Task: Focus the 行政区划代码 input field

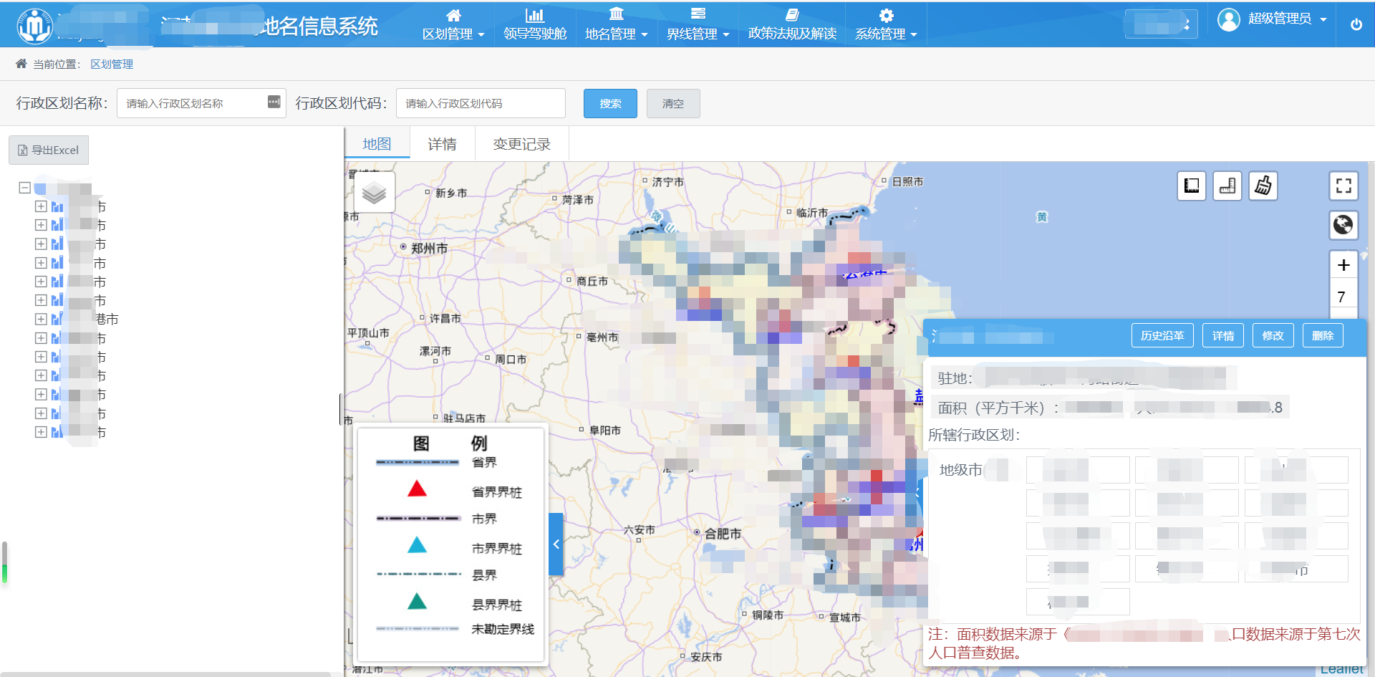Action: coord(481,103)
